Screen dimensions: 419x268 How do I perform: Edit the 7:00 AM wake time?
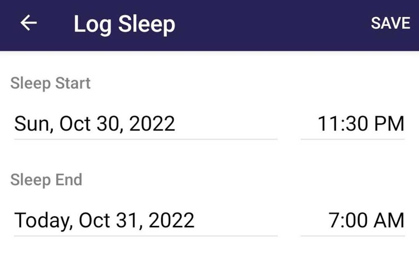[366, 220]
